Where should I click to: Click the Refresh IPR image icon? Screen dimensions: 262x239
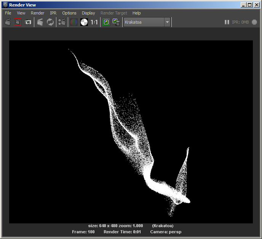(50, 22)
